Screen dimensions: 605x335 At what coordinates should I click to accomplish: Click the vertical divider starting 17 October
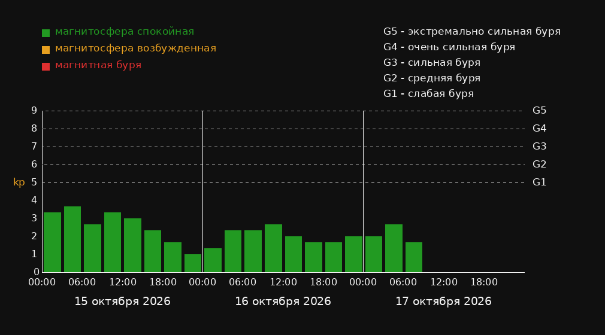(363, 191)
